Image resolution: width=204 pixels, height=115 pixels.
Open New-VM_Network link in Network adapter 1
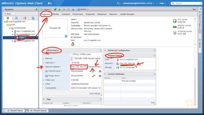click(x=79, y=67)
